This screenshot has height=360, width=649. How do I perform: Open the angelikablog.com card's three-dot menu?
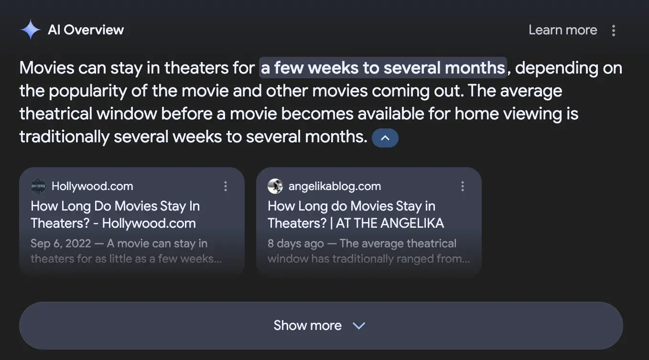click(463, 186)
